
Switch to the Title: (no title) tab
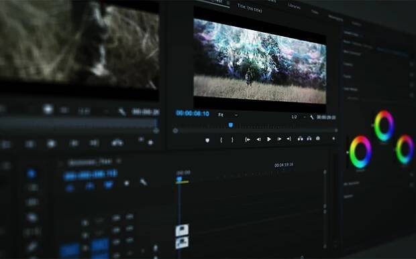(250, 8)
